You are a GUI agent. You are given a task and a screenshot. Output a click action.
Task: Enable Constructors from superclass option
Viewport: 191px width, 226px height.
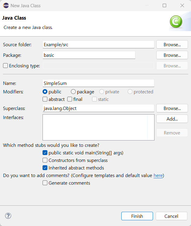pyautogui.click(x=45, y=160)
